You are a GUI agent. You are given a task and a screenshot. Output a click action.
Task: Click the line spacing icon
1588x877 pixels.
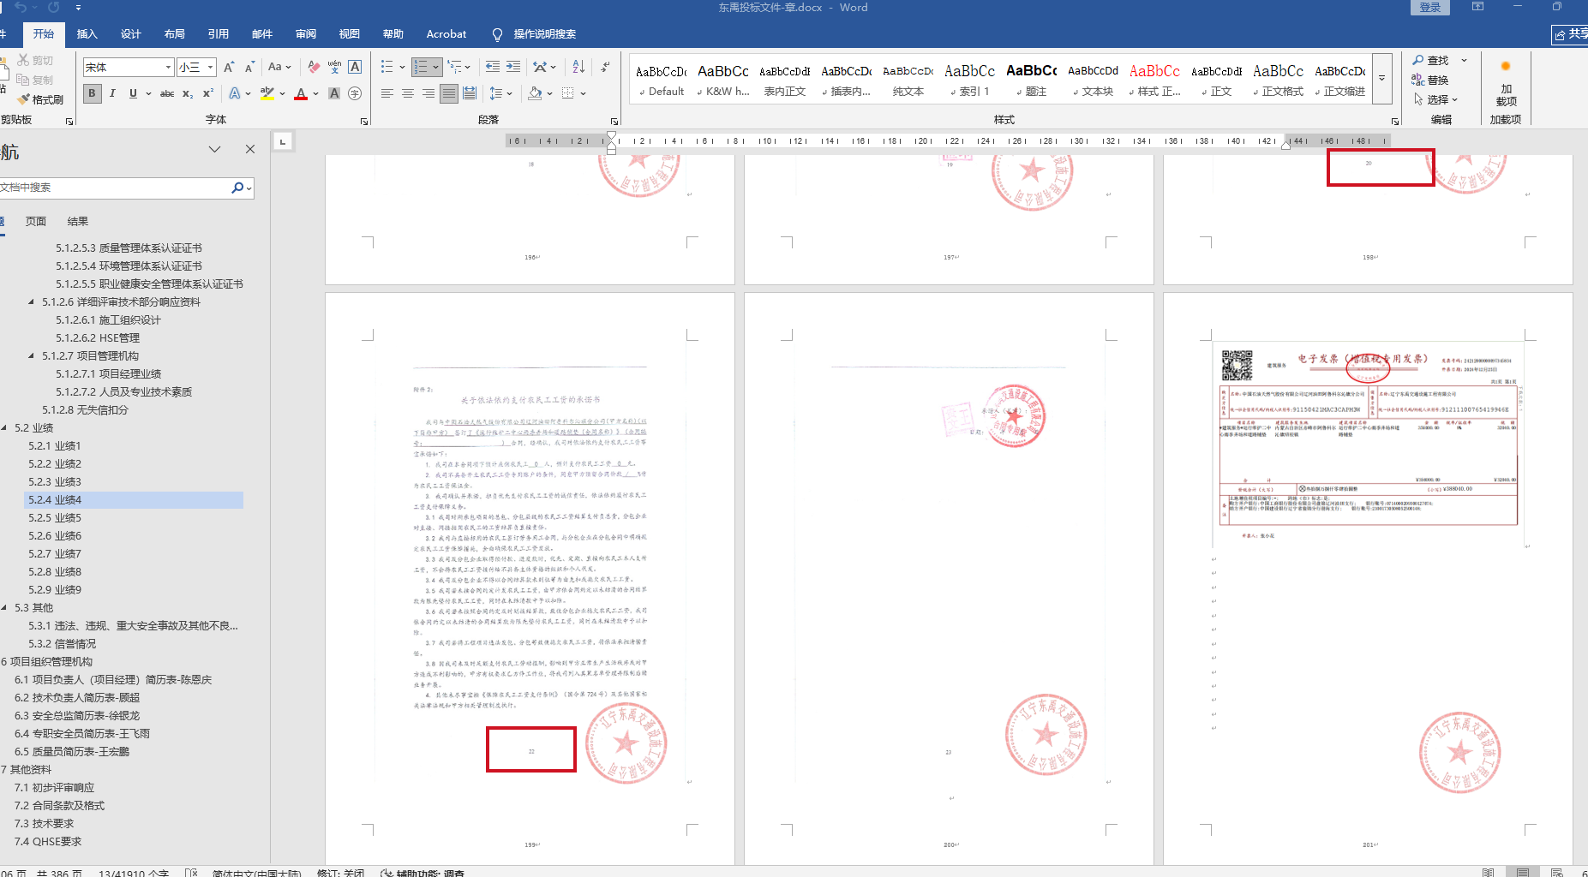(496, 93)
